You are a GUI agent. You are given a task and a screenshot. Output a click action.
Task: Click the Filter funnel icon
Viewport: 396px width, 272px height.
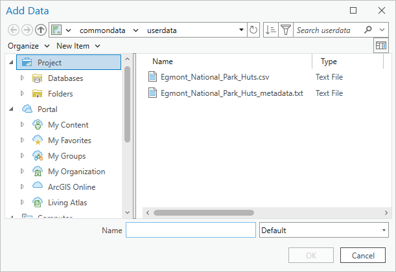pyautogui.click(x=285, y=30)
